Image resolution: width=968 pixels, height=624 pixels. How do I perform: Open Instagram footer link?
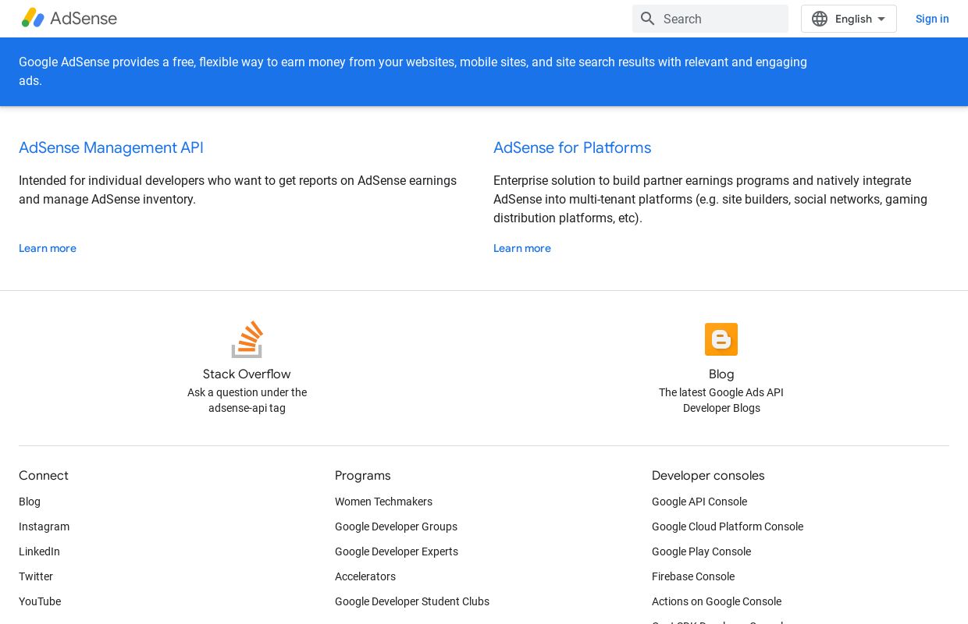[44, 526]
